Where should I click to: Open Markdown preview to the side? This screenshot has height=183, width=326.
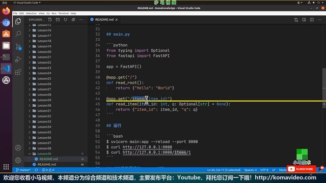[304, 20]
